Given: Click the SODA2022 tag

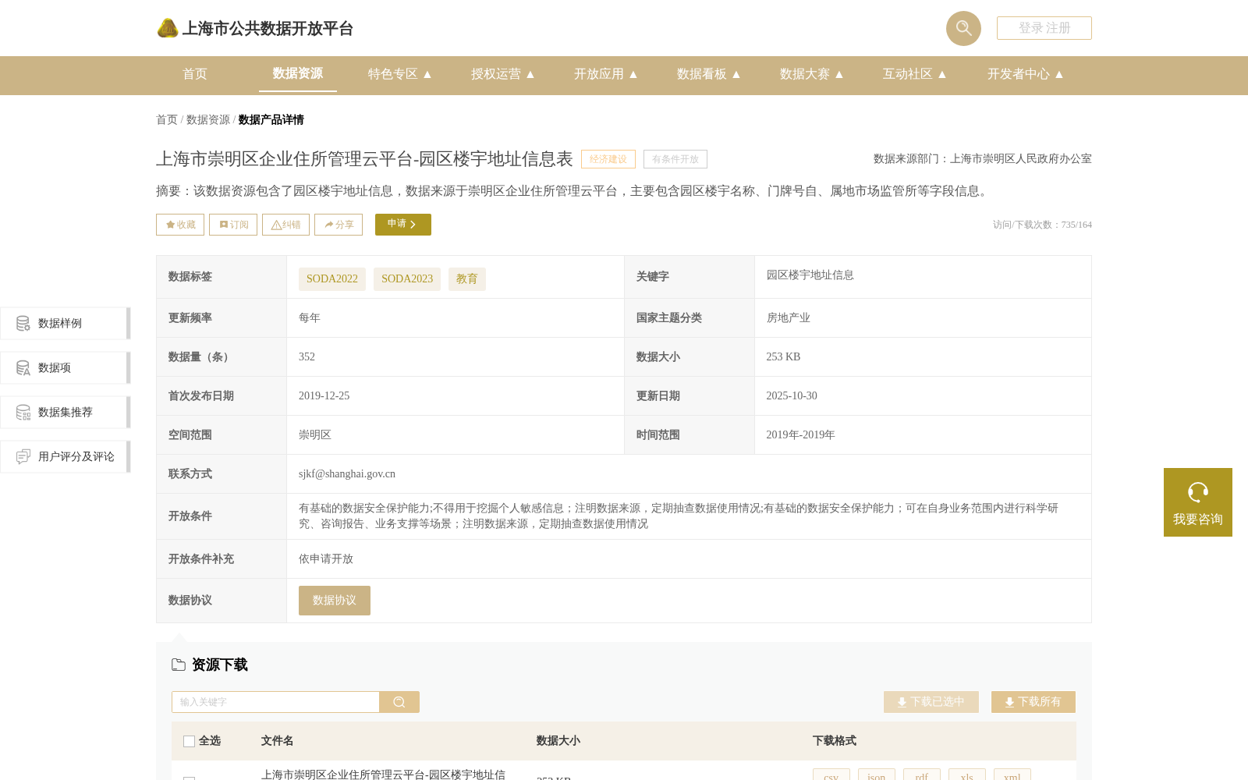Looking at the screenshot, I should [x=332, y=279].
